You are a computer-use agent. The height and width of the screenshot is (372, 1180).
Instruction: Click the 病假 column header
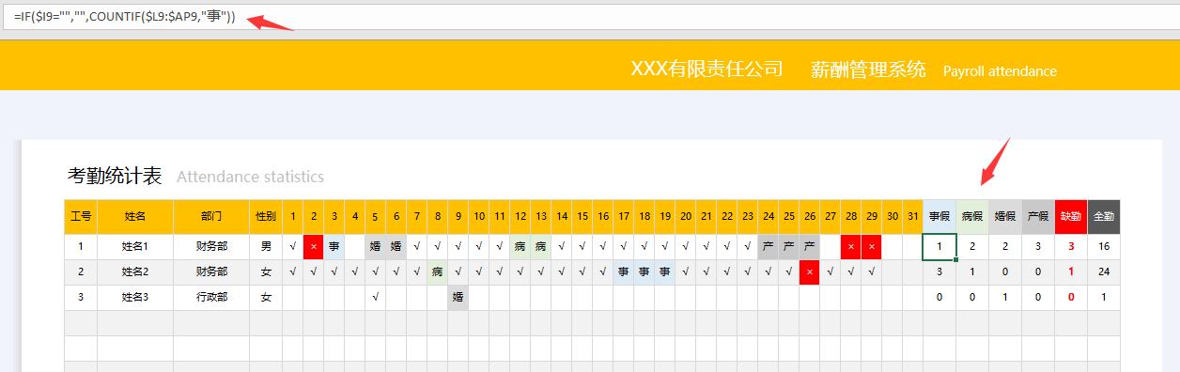click(x=972, y=216)
